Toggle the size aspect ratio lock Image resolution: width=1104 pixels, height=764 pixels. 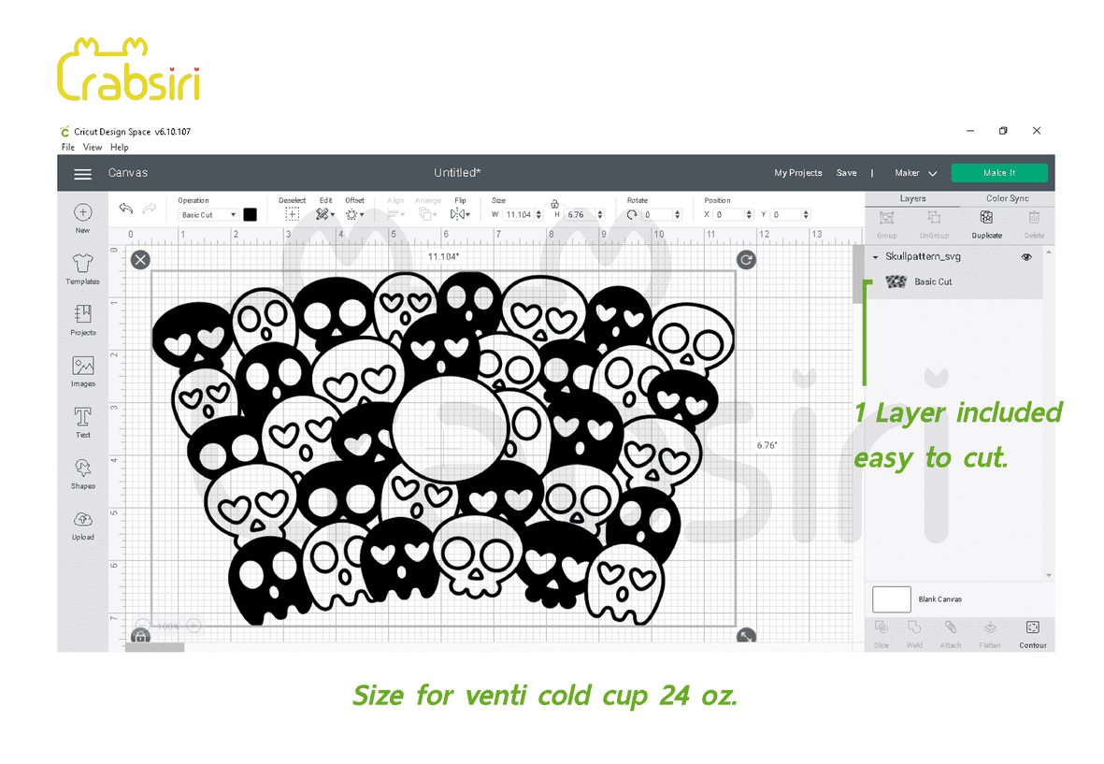(x=554, y=204)
